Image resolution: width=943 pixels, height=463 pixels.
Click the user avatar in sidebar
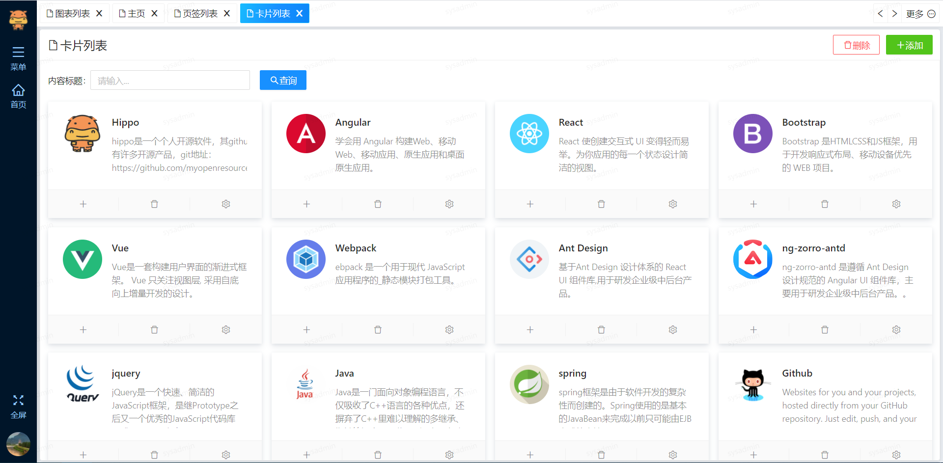point(18,444)
